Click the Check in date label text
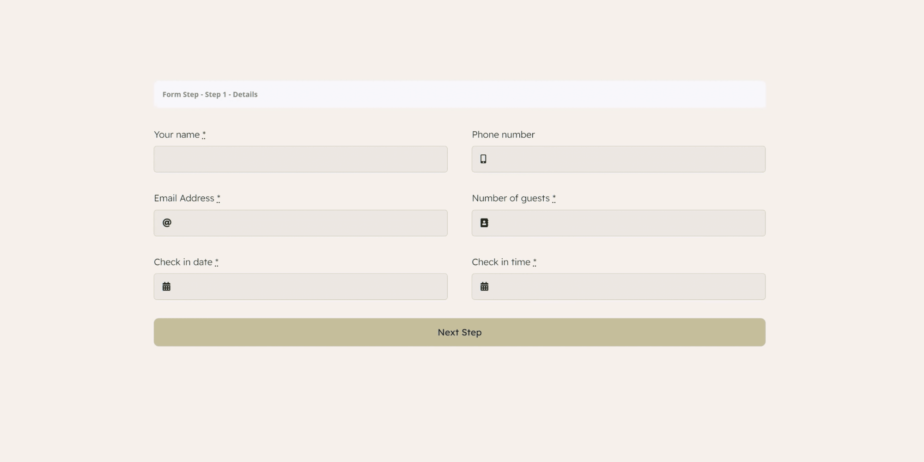The width and height of the screenshot is (924, 462). [x=183, y=262]
